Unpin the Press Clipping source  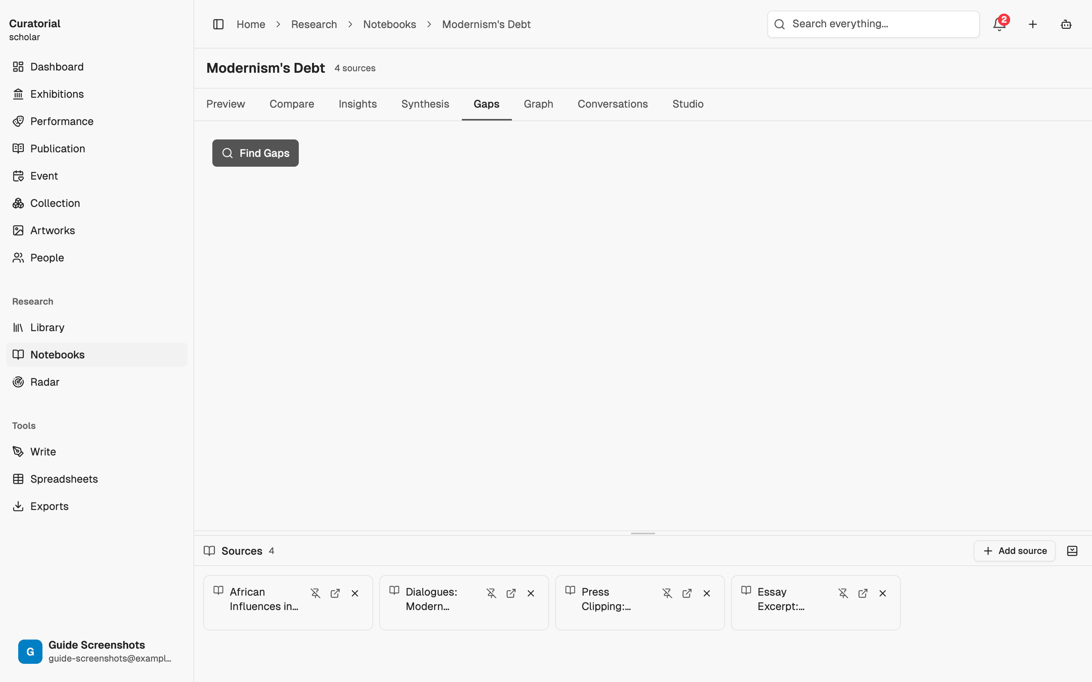point(667,593)
